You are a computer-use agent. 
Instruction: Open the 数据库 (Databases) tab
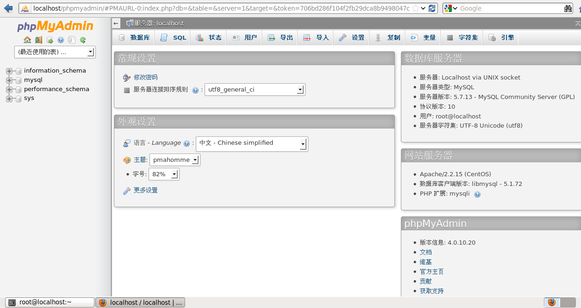tap(134, 38)
